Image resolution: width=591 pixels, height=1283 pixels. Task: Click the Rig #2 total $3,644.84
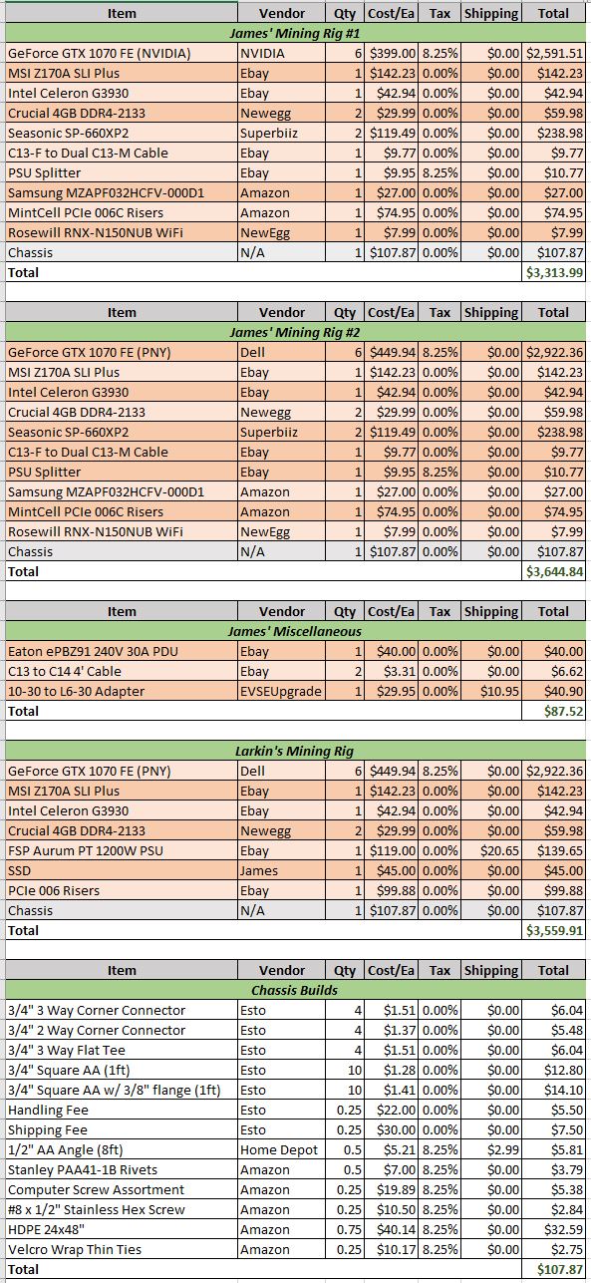(554, 571)
